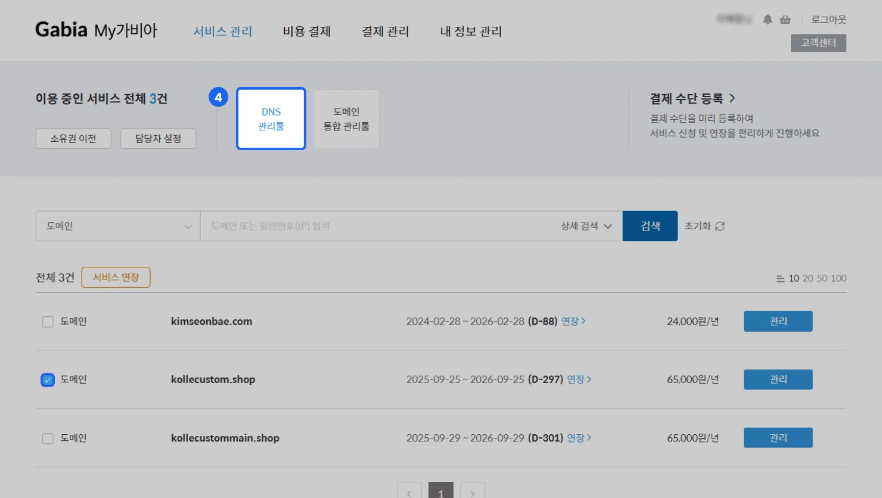Click 관리 button for kimseonbae.com
This screenshot has width=882, height=498.
778,322
